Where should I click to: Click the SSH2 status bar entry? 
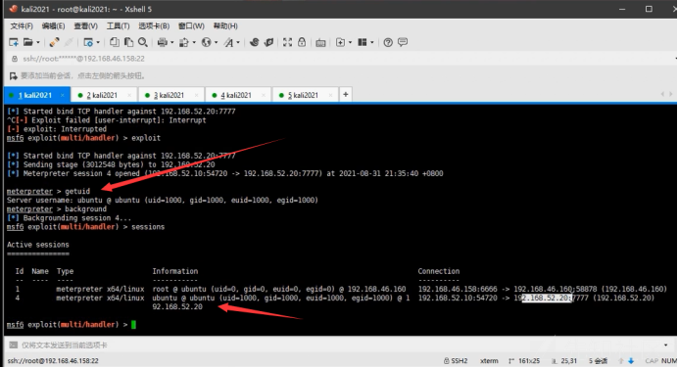(x=456, y=360)
